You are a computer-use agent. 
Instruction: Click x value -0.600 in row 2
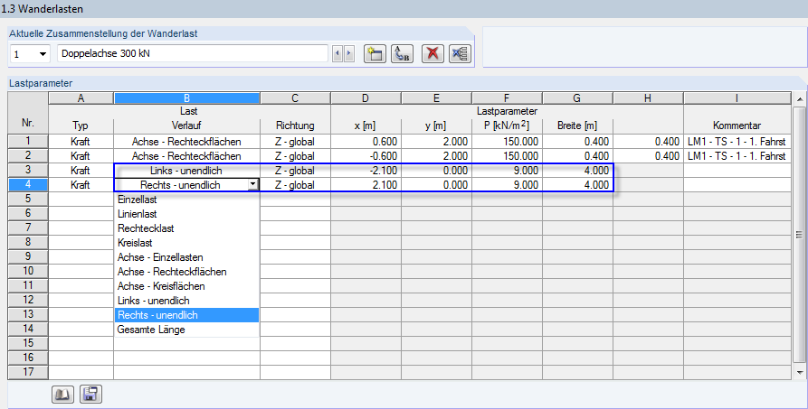click(x=366, y=156)
